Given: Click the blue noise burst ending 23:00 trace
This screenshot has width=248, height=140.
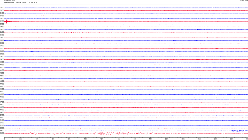Looking at the screenshot, I should click(x=240, y=131).
